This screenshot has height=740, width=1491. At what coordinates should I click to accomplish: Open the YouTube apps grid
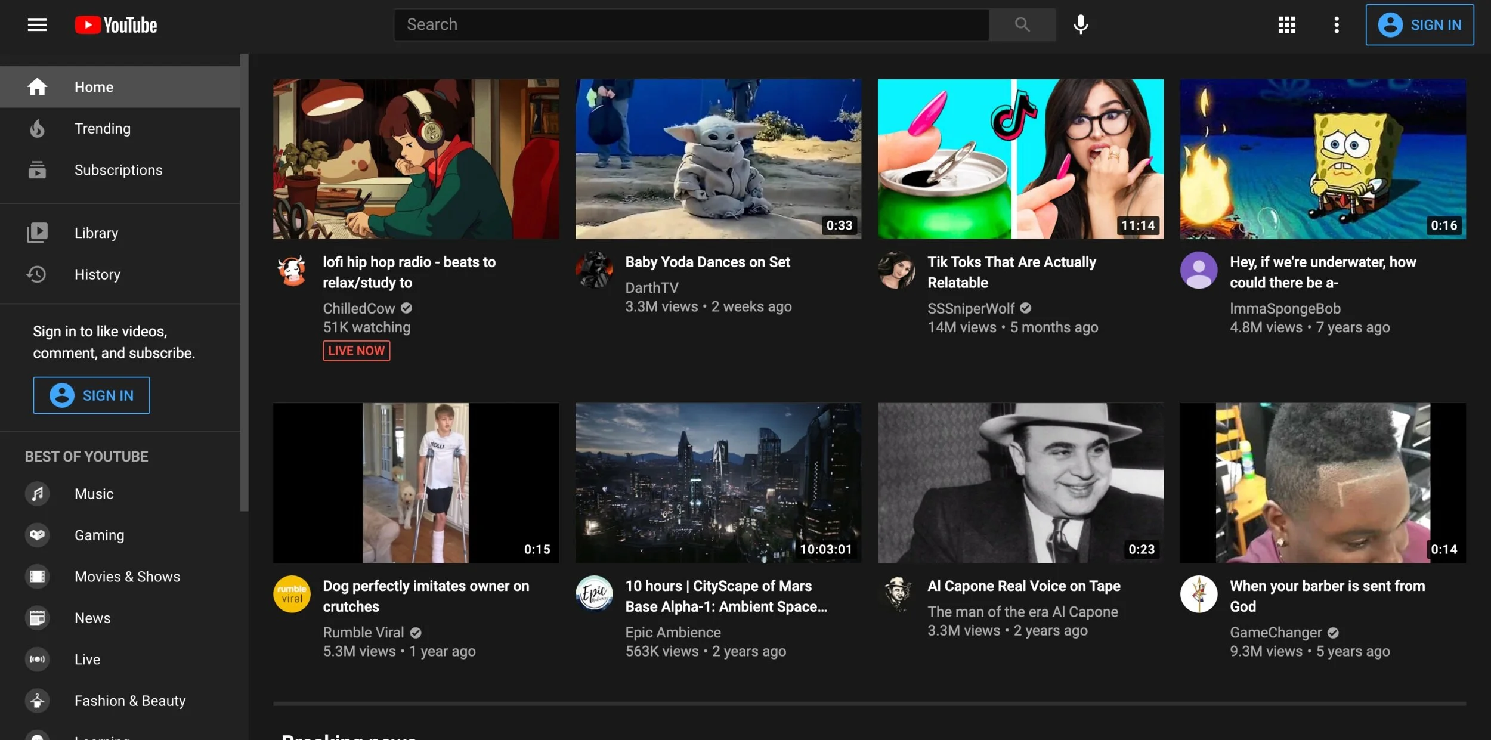1286,25
